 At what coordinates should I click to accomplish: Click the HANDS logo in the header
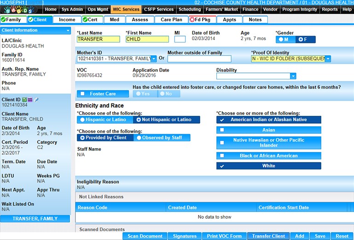(21, 9)
